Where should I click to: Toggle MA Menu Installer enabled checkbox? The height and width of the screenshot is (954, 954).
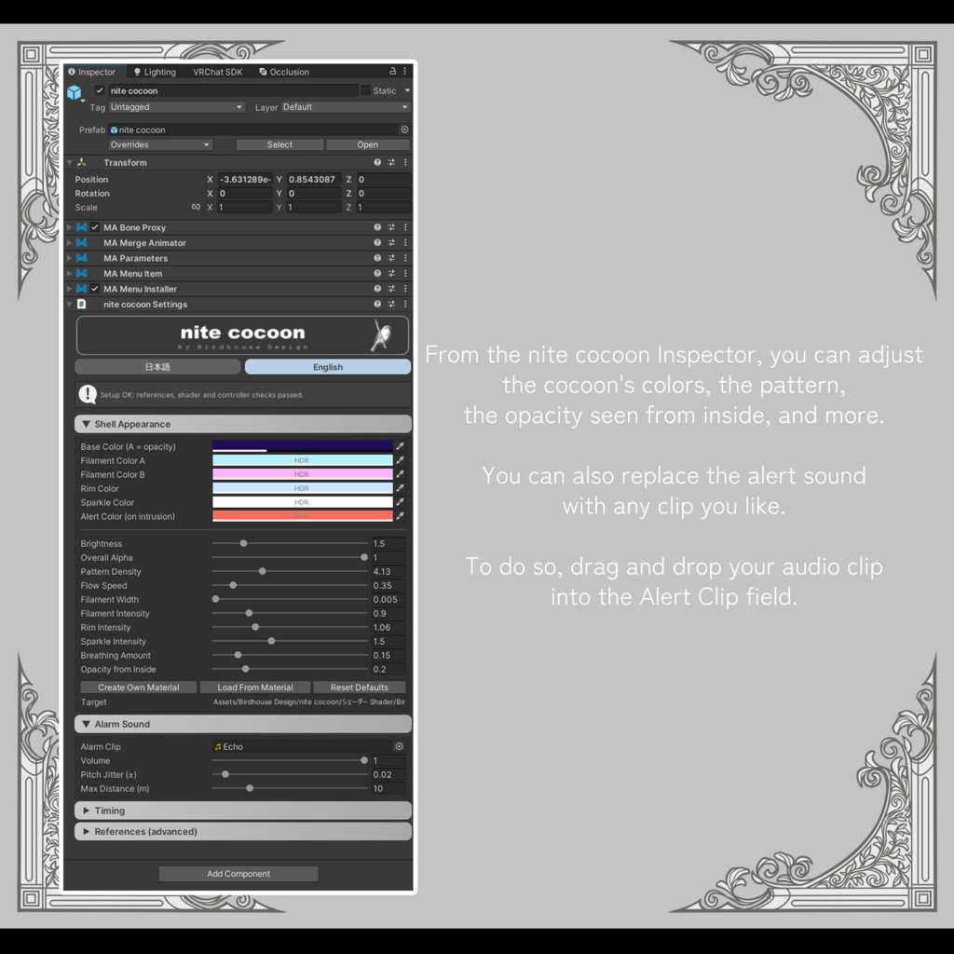[95, 289]
